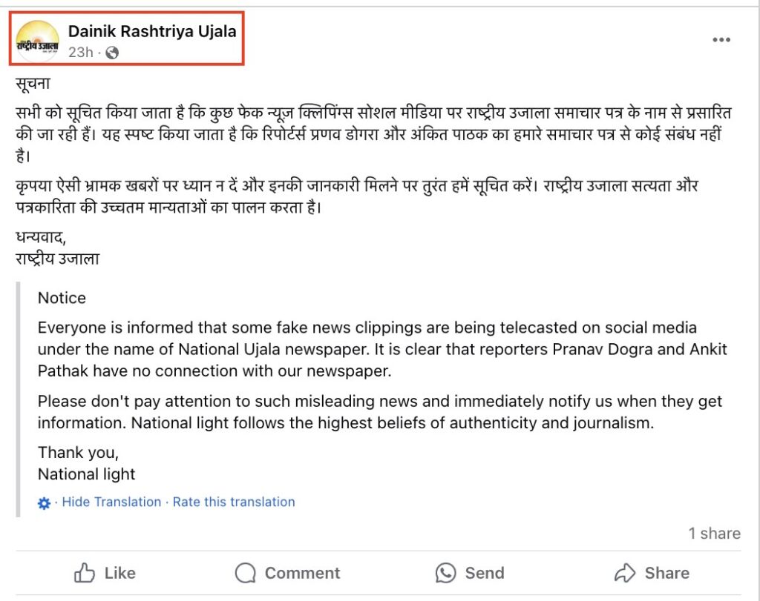Open the 23h post timestamp

pyautogui.click(x=80, y=52)
